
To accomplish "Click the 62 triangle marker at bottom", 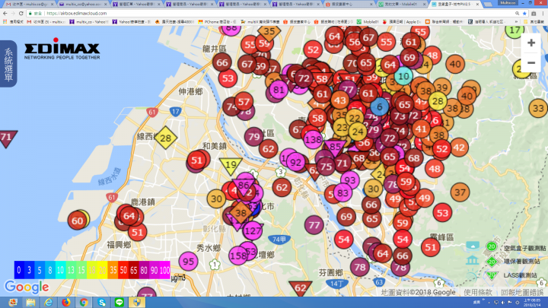I will pyautogui.click(x=301, y=287).
